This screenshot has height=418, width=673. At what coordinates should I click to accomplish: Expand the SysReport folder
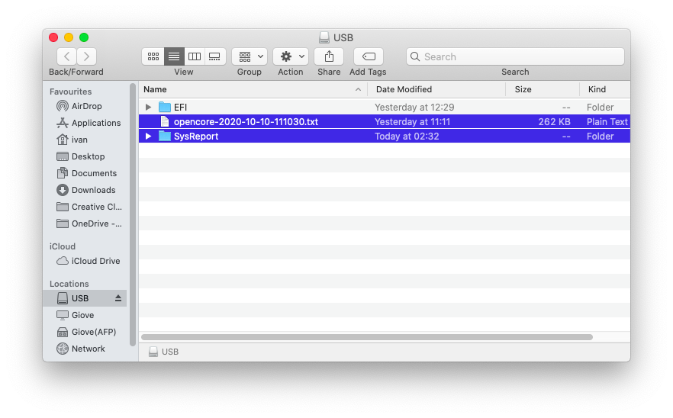(x=148, y=136)
